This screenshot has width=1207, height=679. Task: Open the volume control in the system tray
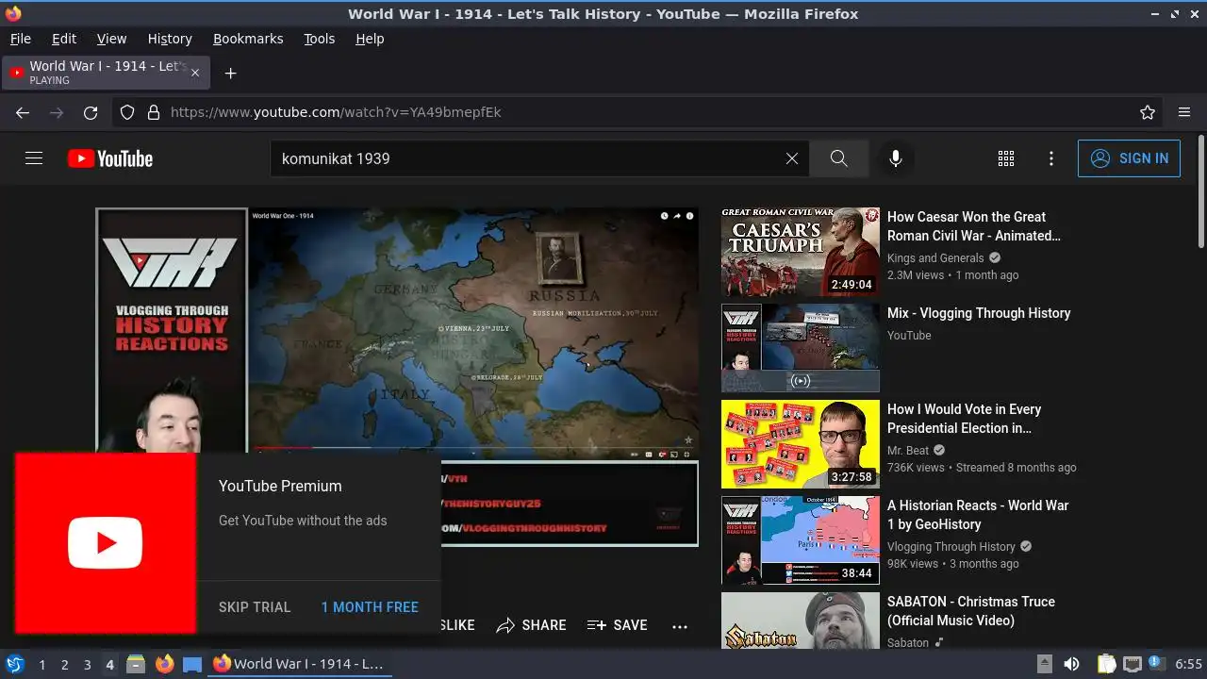pyautogui.click(x=1071, y=664)
